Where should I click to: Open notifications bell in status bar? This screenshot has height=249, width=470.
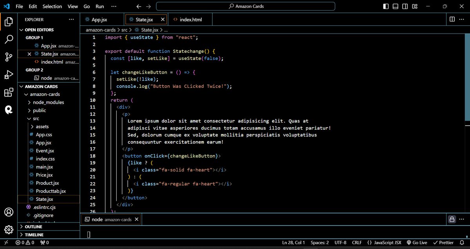pyautogui.click(x=463, y=243)
